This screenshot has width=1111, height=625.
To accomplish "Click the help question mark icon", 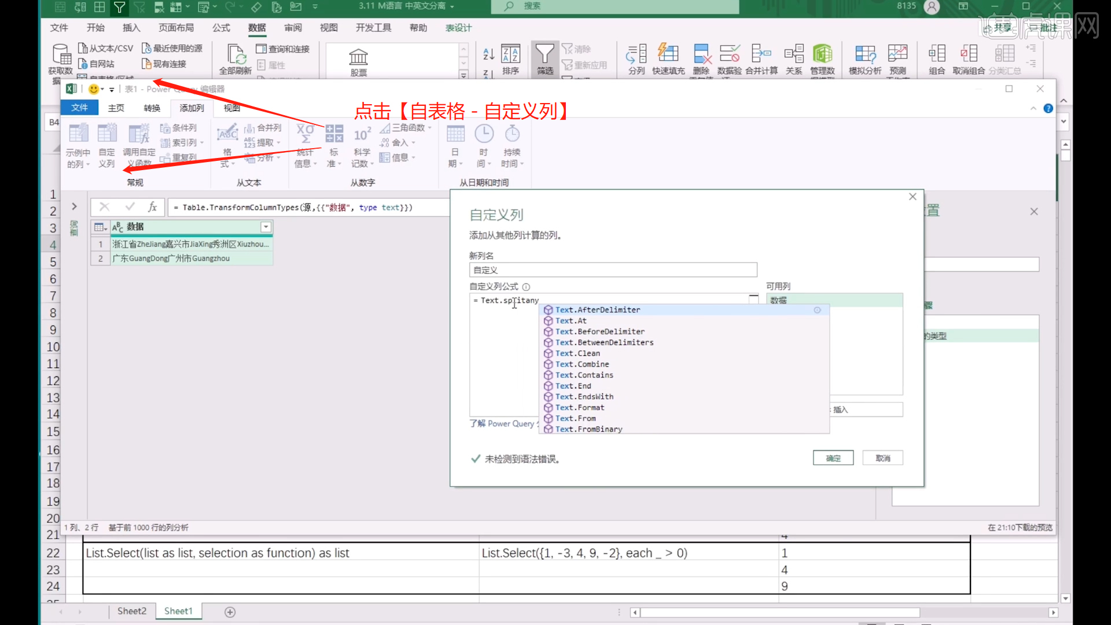I will (1048, 108).
